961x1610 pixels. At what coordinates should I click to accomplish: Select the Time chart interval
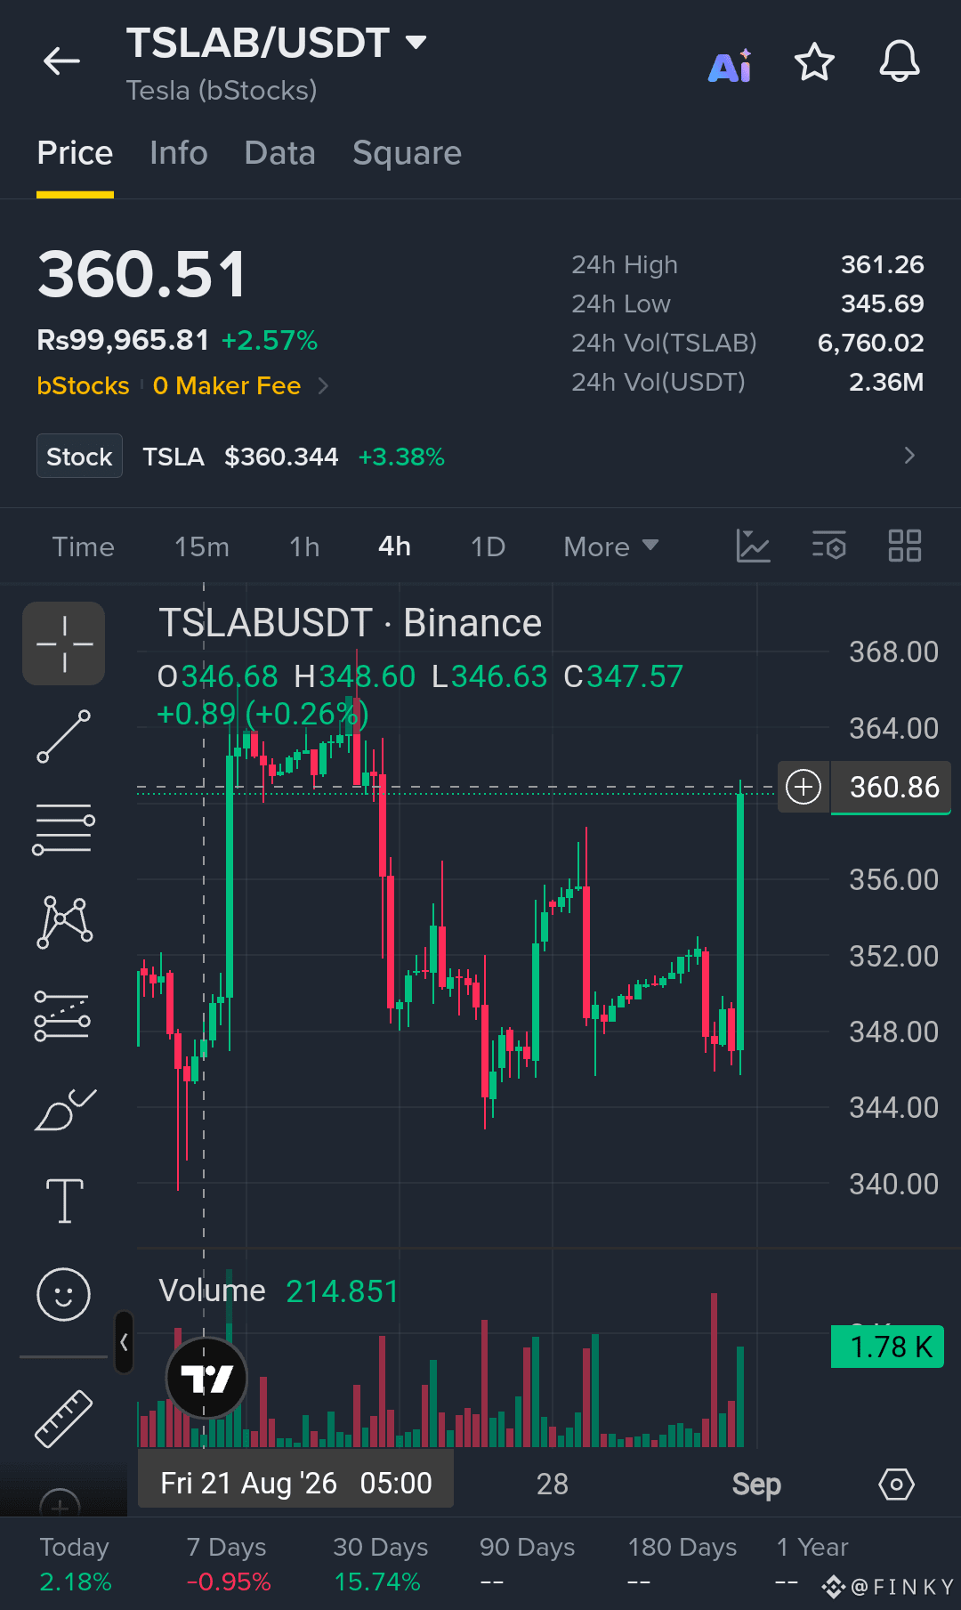pos(83,546)
